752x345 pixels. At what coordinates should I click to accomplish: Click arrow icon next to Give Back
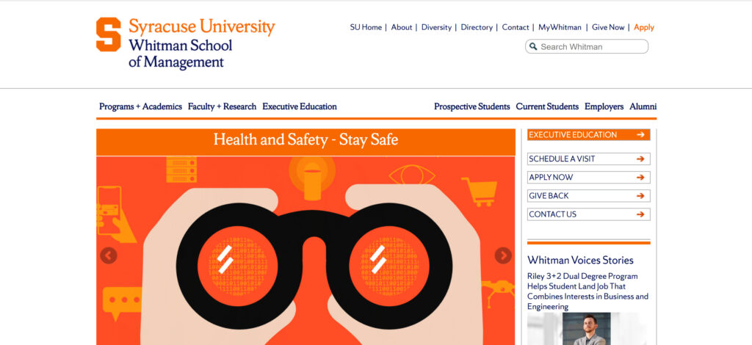click(640, 196)
